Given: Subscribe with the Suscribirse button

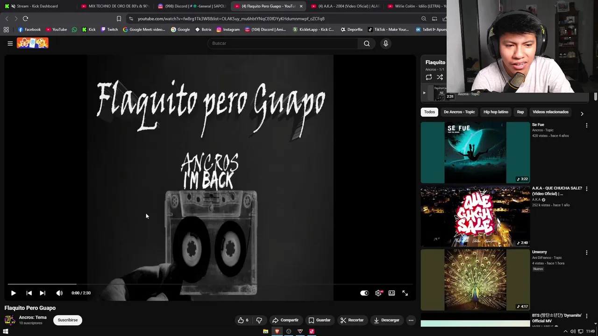Looking at the screenshot, I should point(68,320).
